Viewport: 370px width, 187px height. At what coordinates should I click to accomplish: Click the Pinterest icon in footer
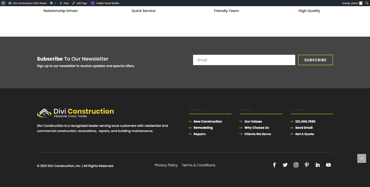pos(307,165)
